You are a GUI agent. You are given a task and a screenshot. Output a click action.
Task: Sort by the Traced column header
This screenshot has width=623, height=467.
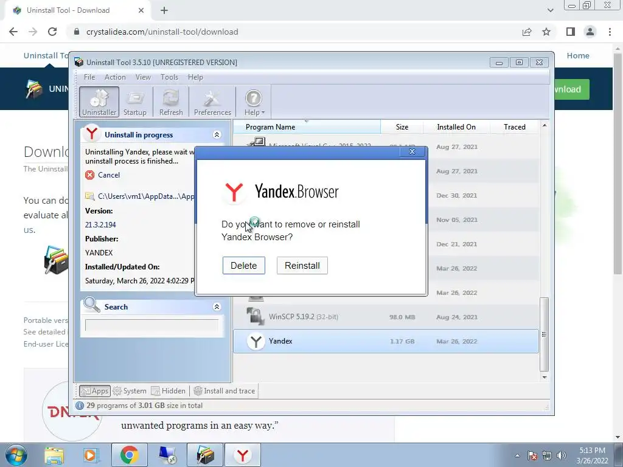(514, 126)
